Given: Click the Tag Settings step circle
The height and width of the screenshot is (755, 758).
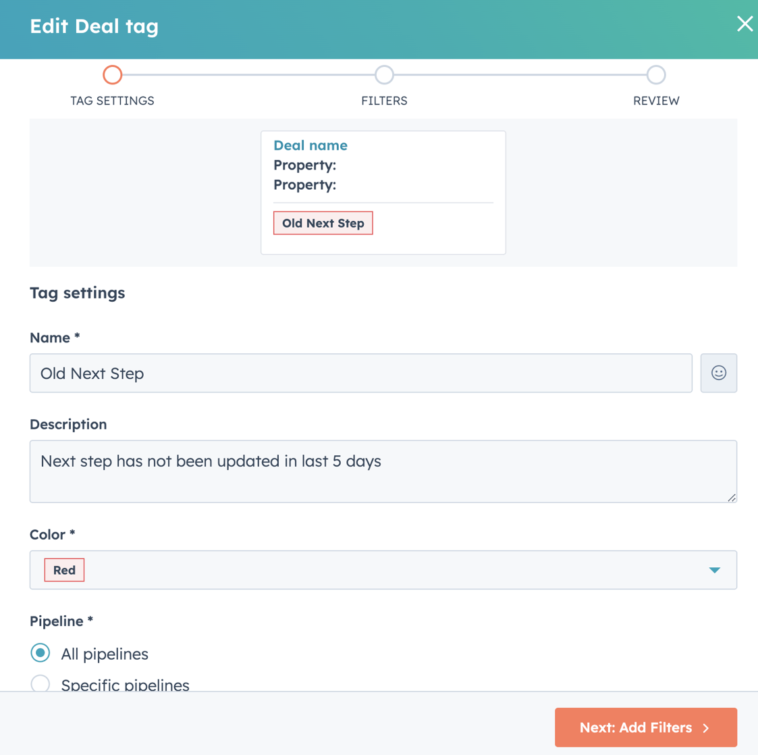Looking at the screenshot, I should point(112,75).
